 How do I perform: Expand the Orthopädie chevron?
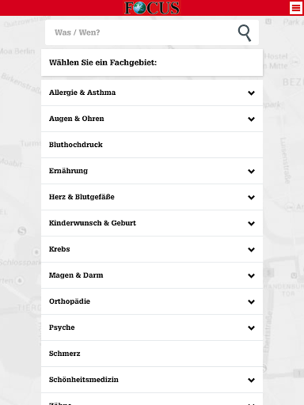tap(251, 301)
